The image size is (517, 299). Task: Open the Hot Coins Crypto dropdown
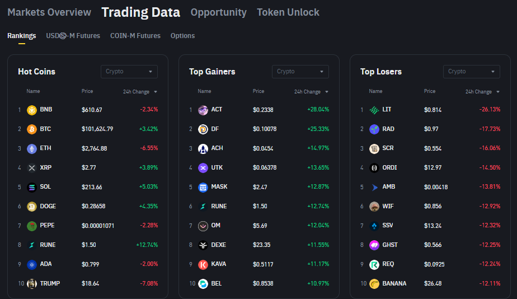tap(129, 71)
